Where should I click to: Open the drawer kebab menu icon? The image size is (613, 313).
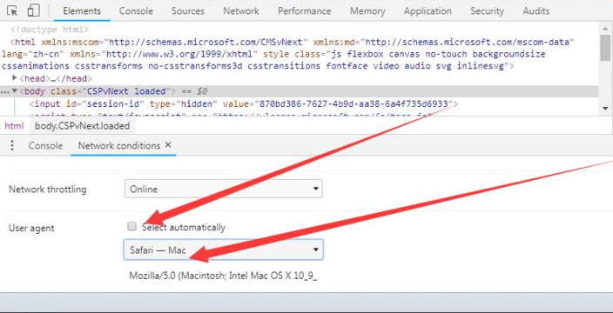pos(12,145)
